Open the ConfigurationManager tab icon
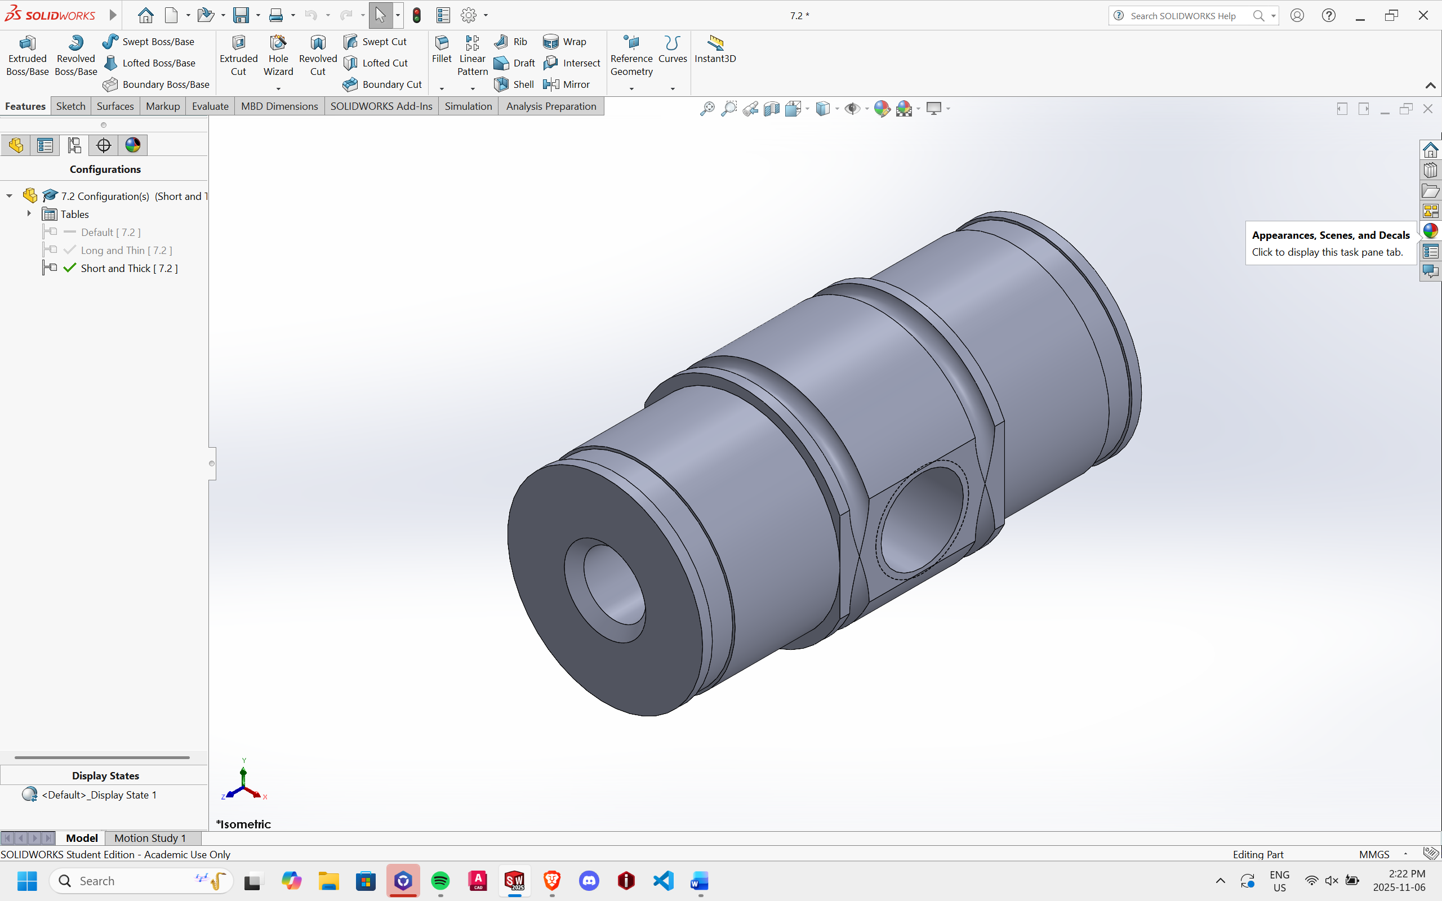 [74, 145]
